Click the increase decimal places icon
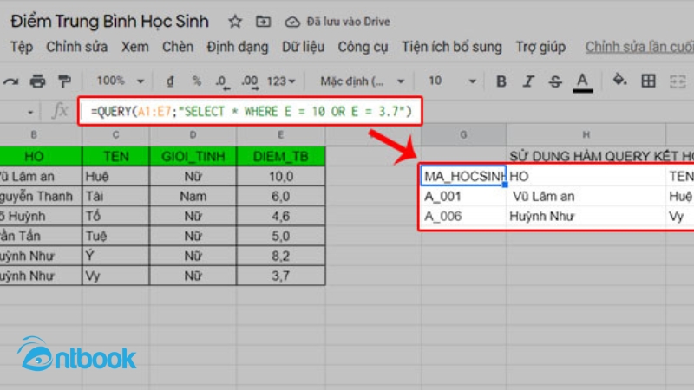This screenshot has width=694, height=390. (251, 81)
